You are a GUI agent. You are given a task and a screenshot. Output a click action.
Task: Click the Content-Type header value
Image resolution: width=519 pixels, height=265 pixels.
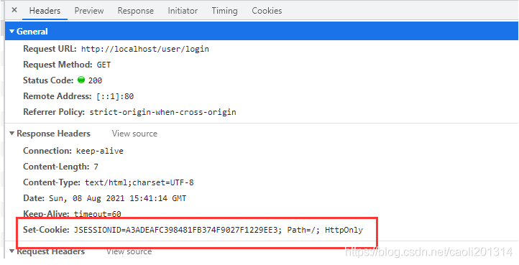coord(139,182)
